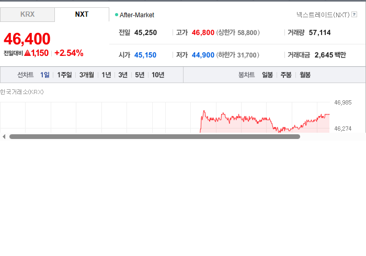
Task: Click the red up-triangle change indicator
Action: [28, 53]
